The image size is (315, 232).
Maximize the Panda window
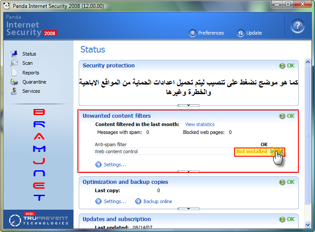pos(288,4)
